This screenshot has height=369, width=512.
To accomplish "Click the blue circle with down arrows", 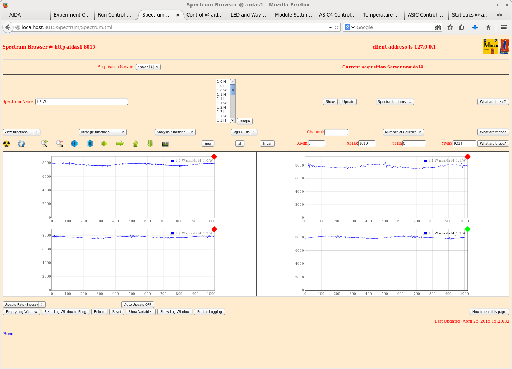I will point(74,143).
